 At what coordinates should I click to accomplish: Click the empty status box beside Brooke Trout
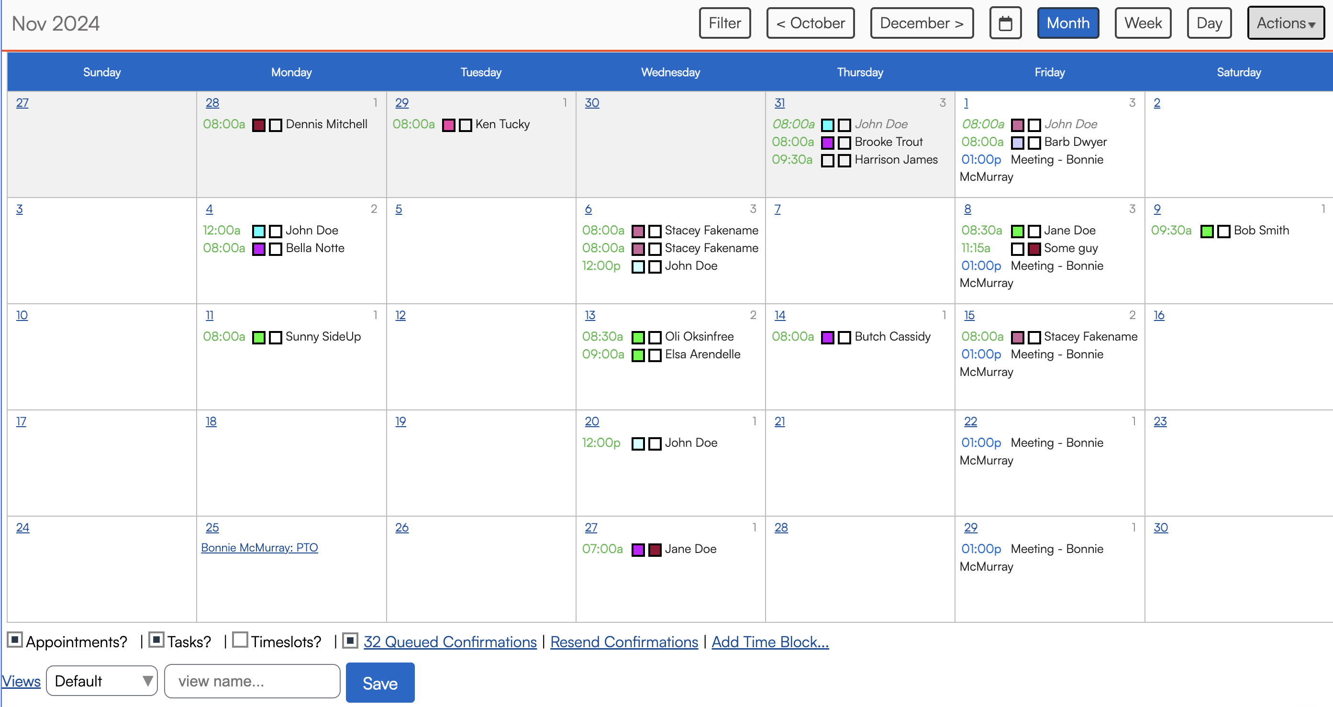[x=844, y=143]
